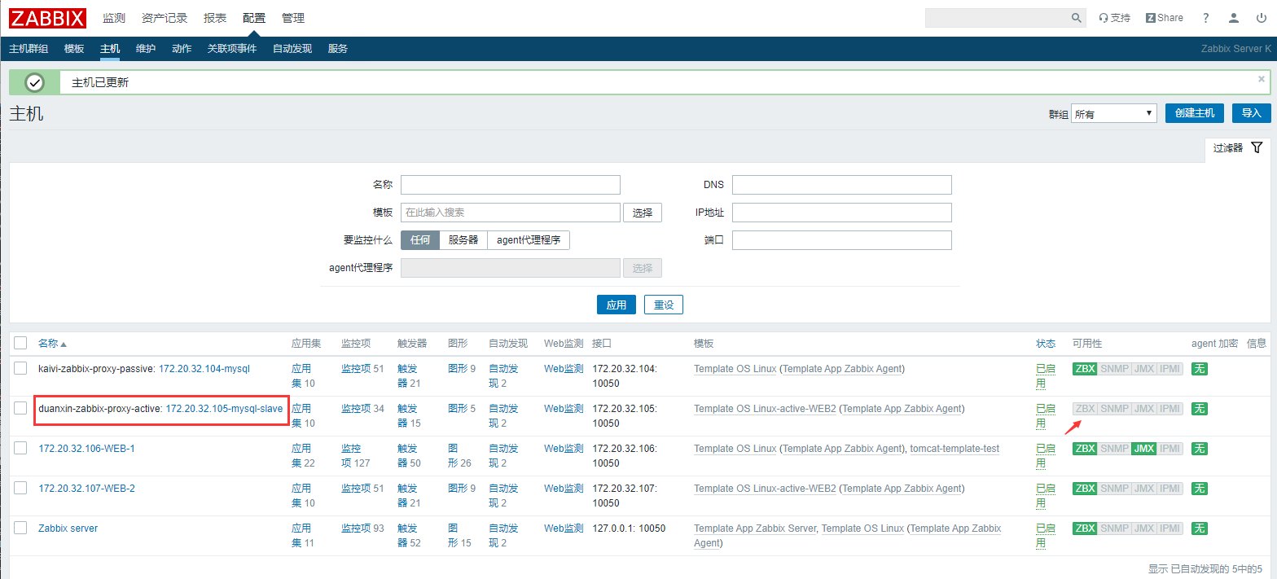Open the help question mark icon
The width and height of the screenshot is (1277, 579).
pyautogui.click(x=1206, y=18)
